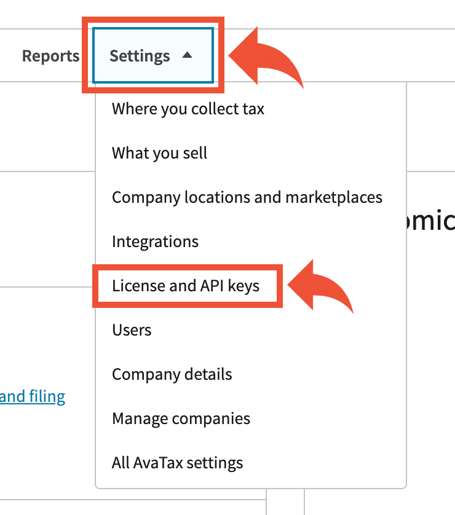Open Company details entry
Image resolution: width=455 pixels, height=515 pixels.
point(172,374)
